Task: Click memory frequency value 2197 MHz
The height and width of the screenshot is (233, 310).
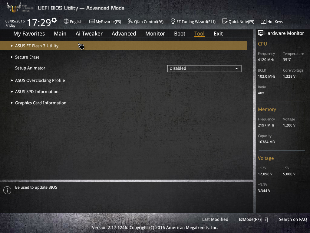Action: [x=266, y=125]
